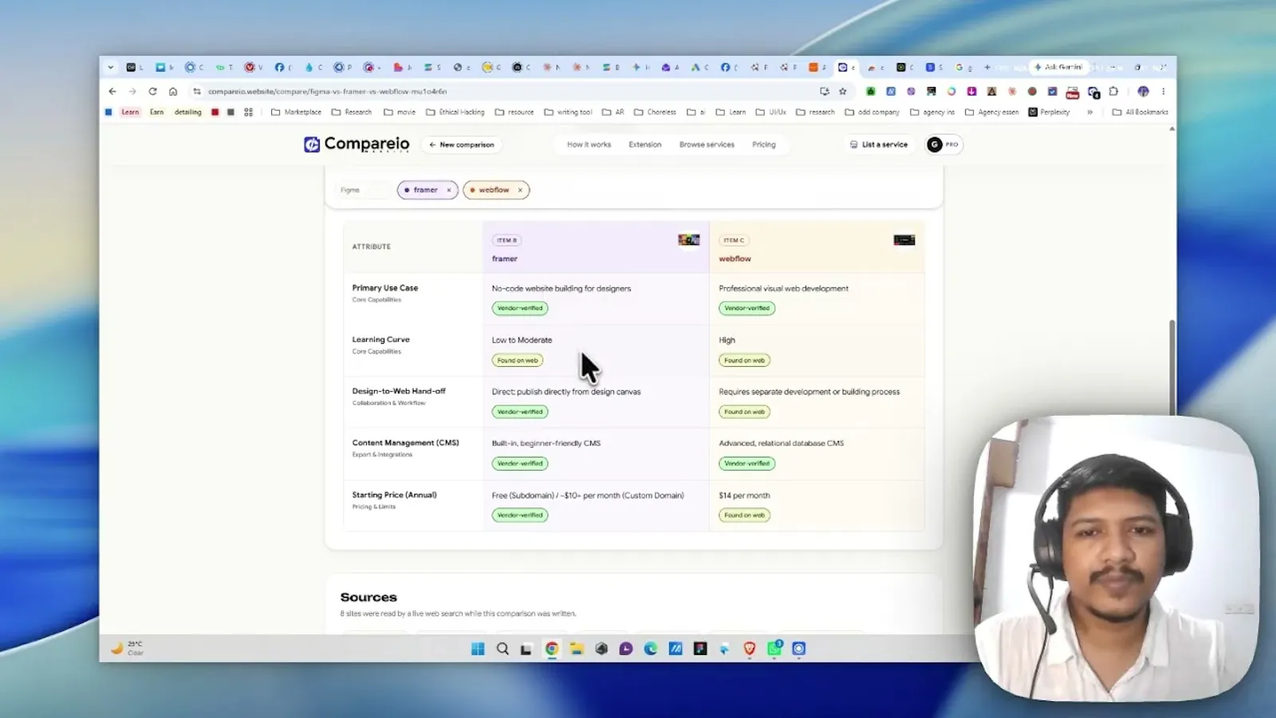
Task: Open the Marketplace bookmarks folder
Action: pos(296,112)
